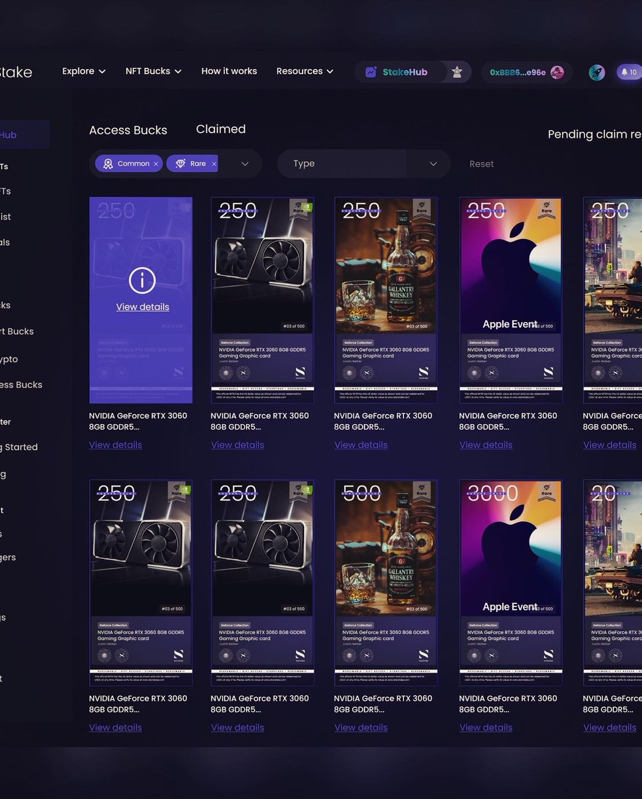Follow View details on the purple card overlay
The image size is (642, 799).
click(142, 307)
